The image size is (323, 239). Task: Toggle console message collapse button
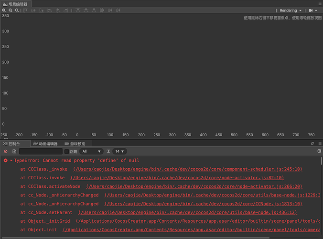[319, 151]
